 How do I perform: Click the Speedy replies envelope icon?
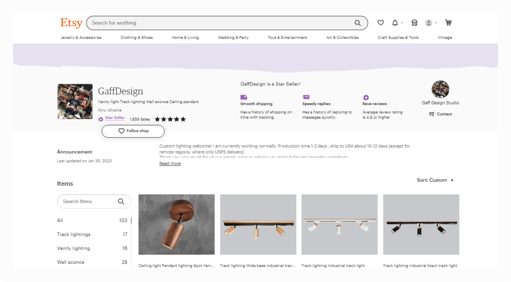coord(306,97)
